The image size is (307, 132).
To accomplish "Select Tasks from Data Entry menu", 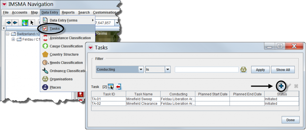I will coord(55,28).
